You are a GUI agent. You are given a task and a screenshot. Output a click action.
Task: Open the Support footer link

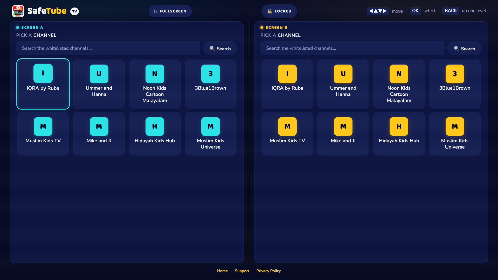(242, 271)
